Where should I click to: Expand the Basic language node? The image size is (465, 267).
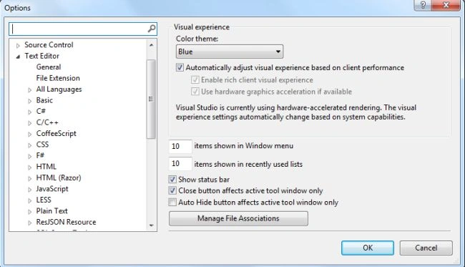tap(29, 101)
